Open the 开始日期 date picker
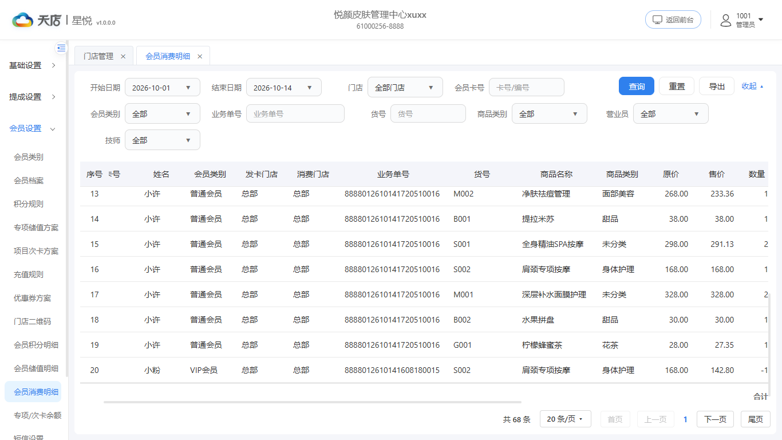The width and height of the screenshot is (782, 440). 163,88
